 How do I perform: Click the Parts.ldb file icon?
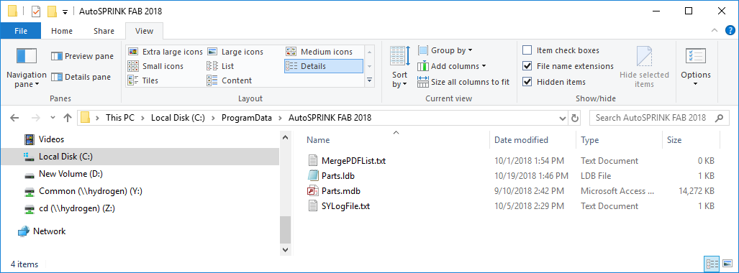[314, 175]
